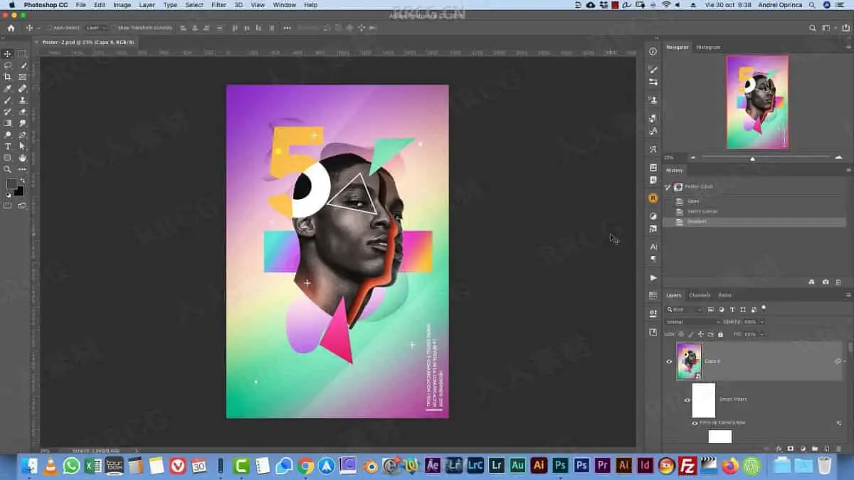Click the filter for type layers icon
Viewport: 854px width, 480px height.
click(732, 309)
